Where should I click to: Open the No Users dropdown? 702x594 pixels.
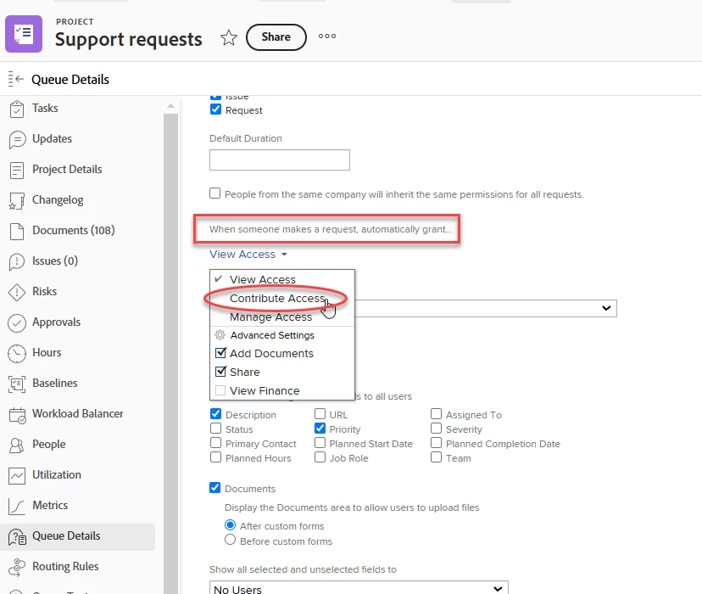click(x=359, y=588)
